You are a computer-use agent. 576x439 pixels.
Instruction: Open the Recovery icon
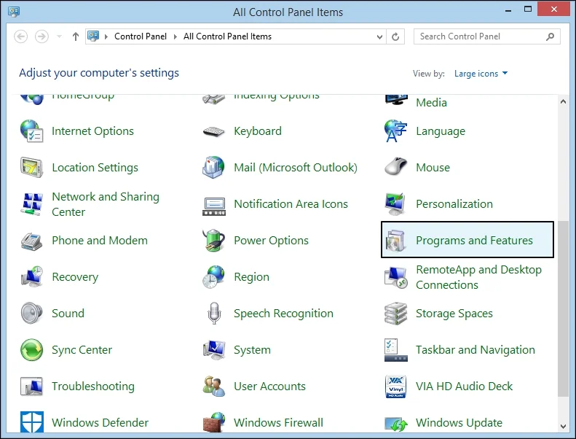pyautogui.click(x=31, y=276)
